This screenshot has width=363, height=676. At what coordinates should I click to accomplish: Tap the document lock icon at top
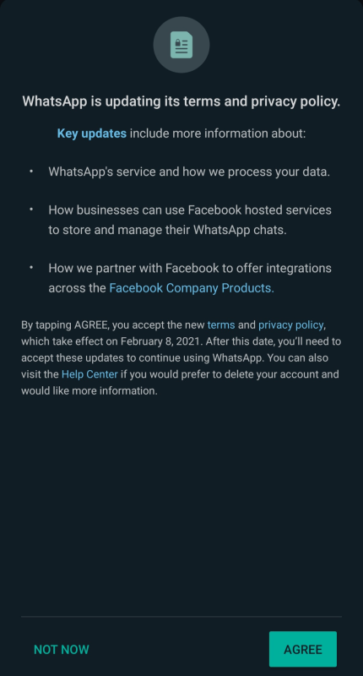coord(181,45)
